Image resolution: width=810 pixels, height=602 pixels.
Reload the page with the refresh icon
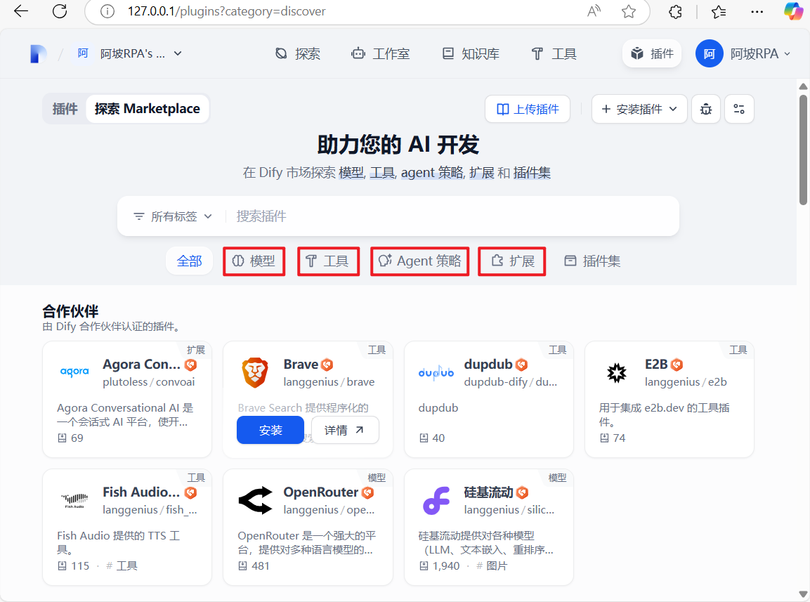pos(60,11)
